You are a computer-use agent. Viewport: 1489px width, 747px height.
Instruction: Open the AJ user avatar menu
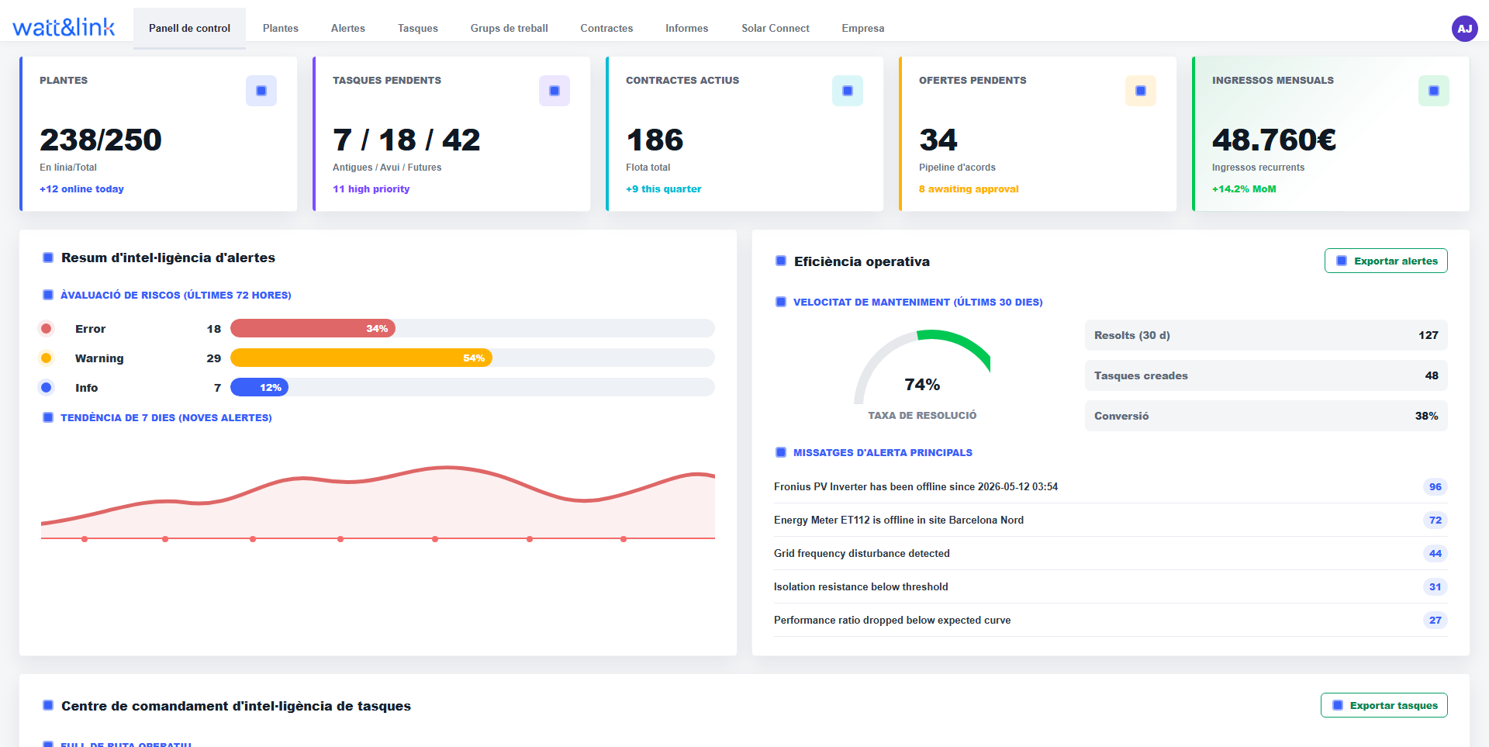pos(1464,29)
